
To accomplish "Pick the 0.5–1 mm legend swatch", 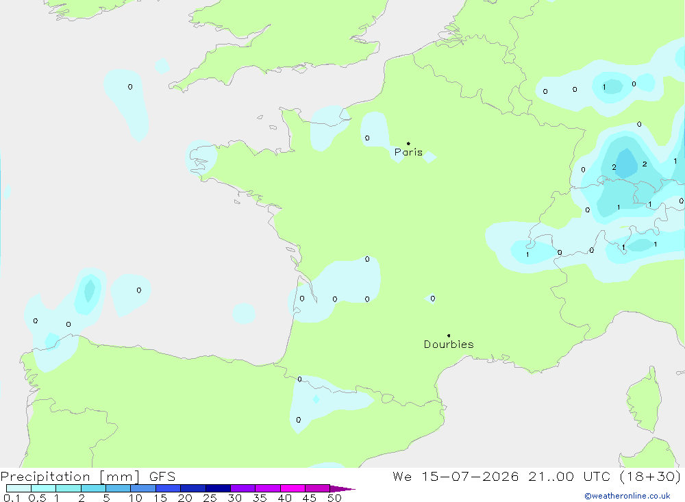I will (x=44, y=488).
